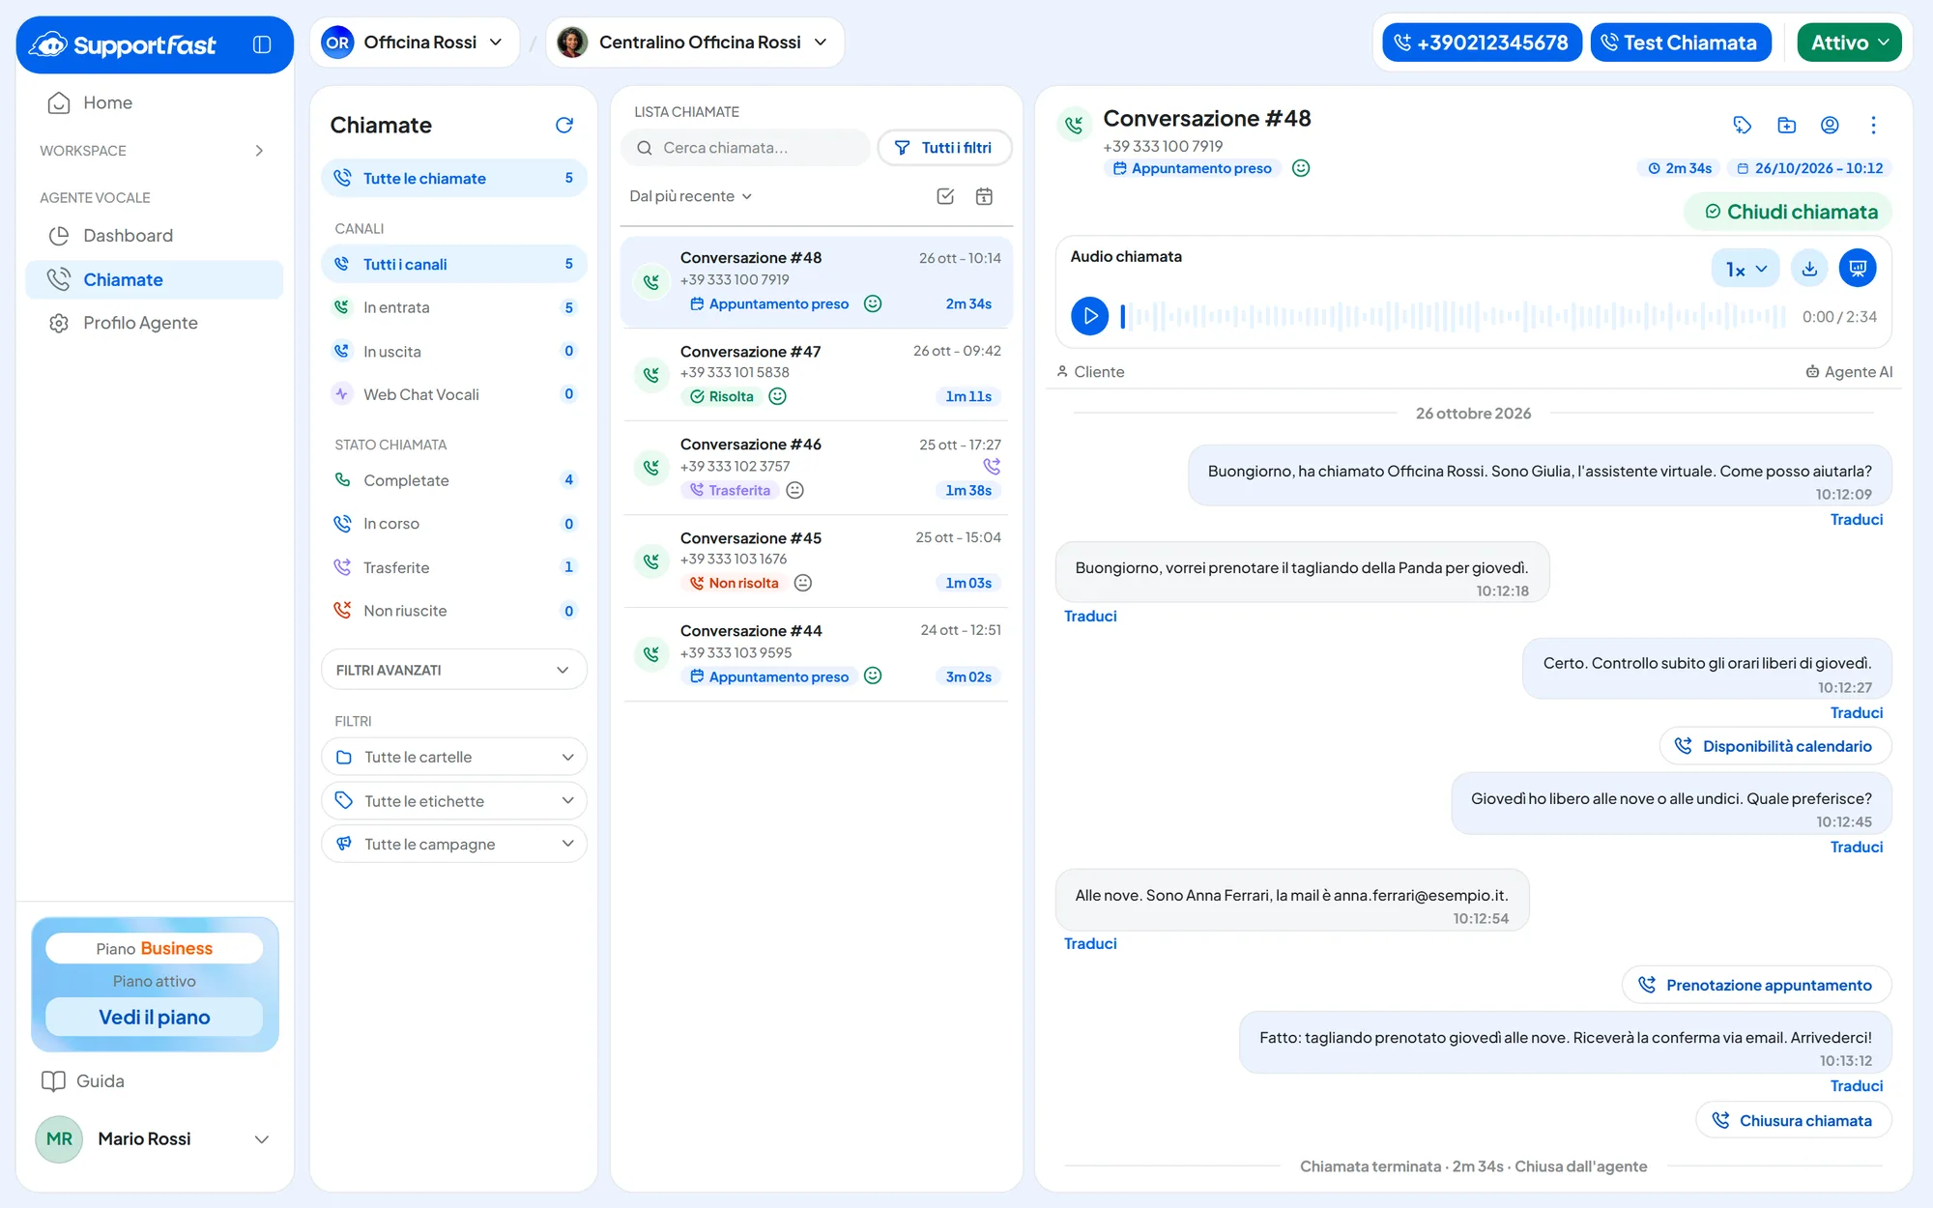The height and width of the screenshot is (1208, 1933).
Task: Download the call audio
Action: click(1809, 269)
